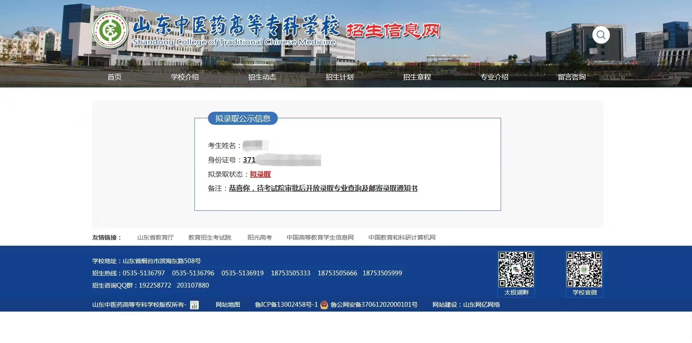Image resolution: width=692 pixels, height=343 pixels.
Task: Click the 招生信息网 red banner title
Action: (x=393, y=31)
